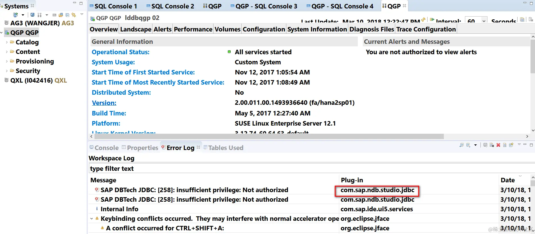Collapse the Keybinding conflicts occurred log entry
This screenshot has height=234, width=535.
pos(91,219)
